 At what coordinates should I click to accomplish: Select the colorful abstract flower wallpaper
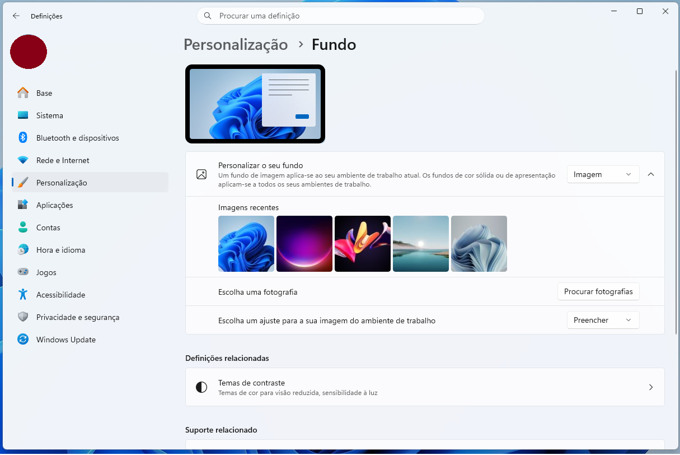click(x=363, y=244)
